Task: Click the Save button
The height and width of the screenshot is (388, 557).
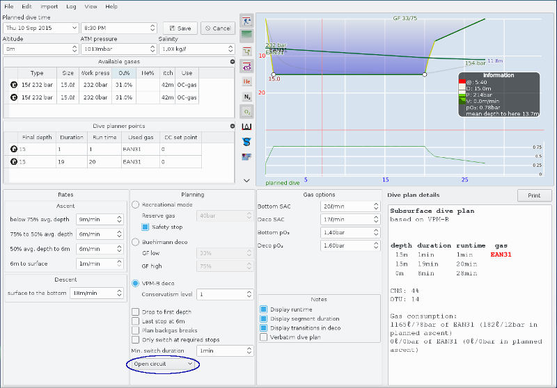Action: pos(180,28)
